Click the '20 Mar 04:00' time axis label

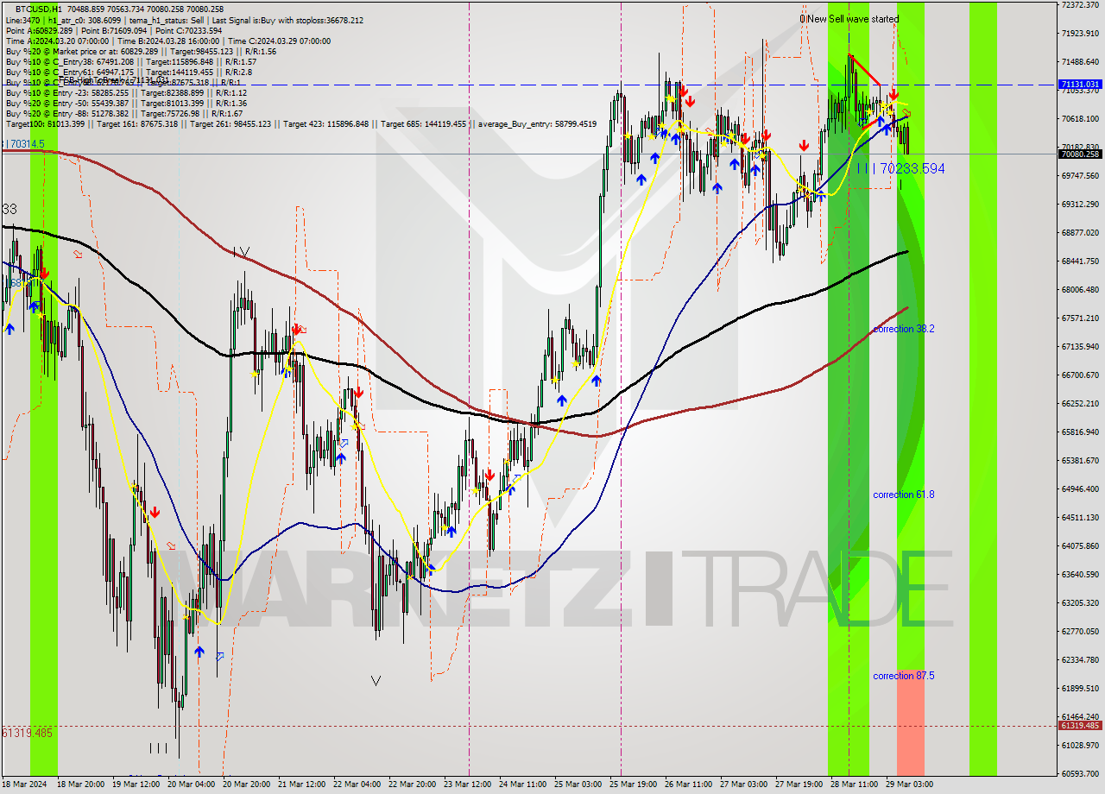[192, 785]
